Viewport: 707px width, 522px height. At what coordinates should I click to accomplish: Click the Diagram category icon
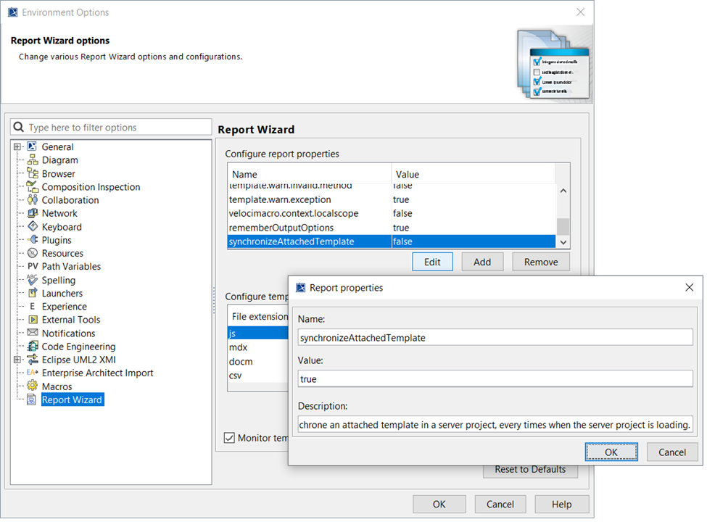tap(33, 159)
